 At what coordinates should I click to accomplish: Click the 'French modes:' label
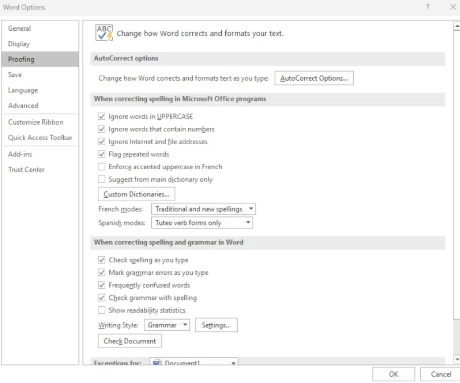click(x=120, y=209)
